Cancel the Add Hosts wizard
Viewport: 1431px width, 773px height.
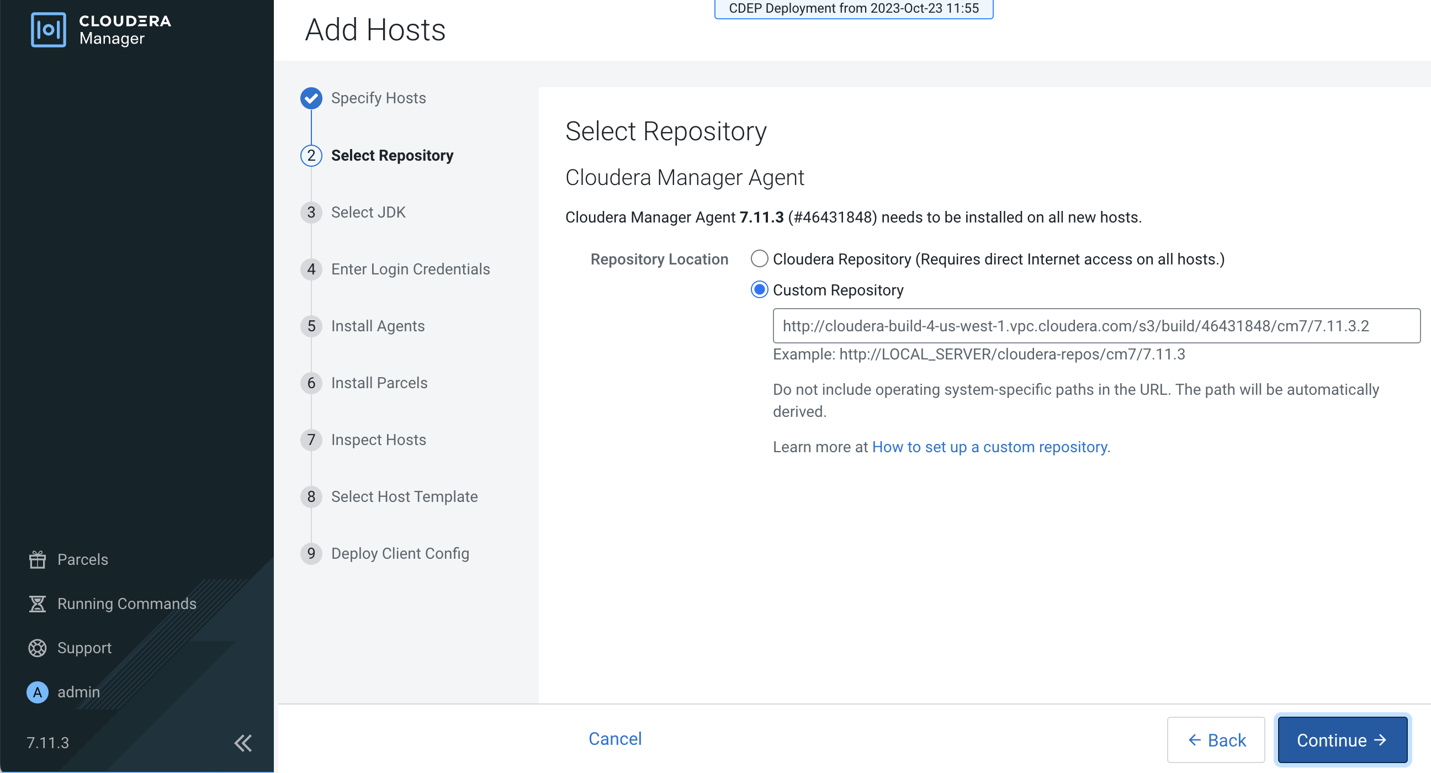pos(614,739)
